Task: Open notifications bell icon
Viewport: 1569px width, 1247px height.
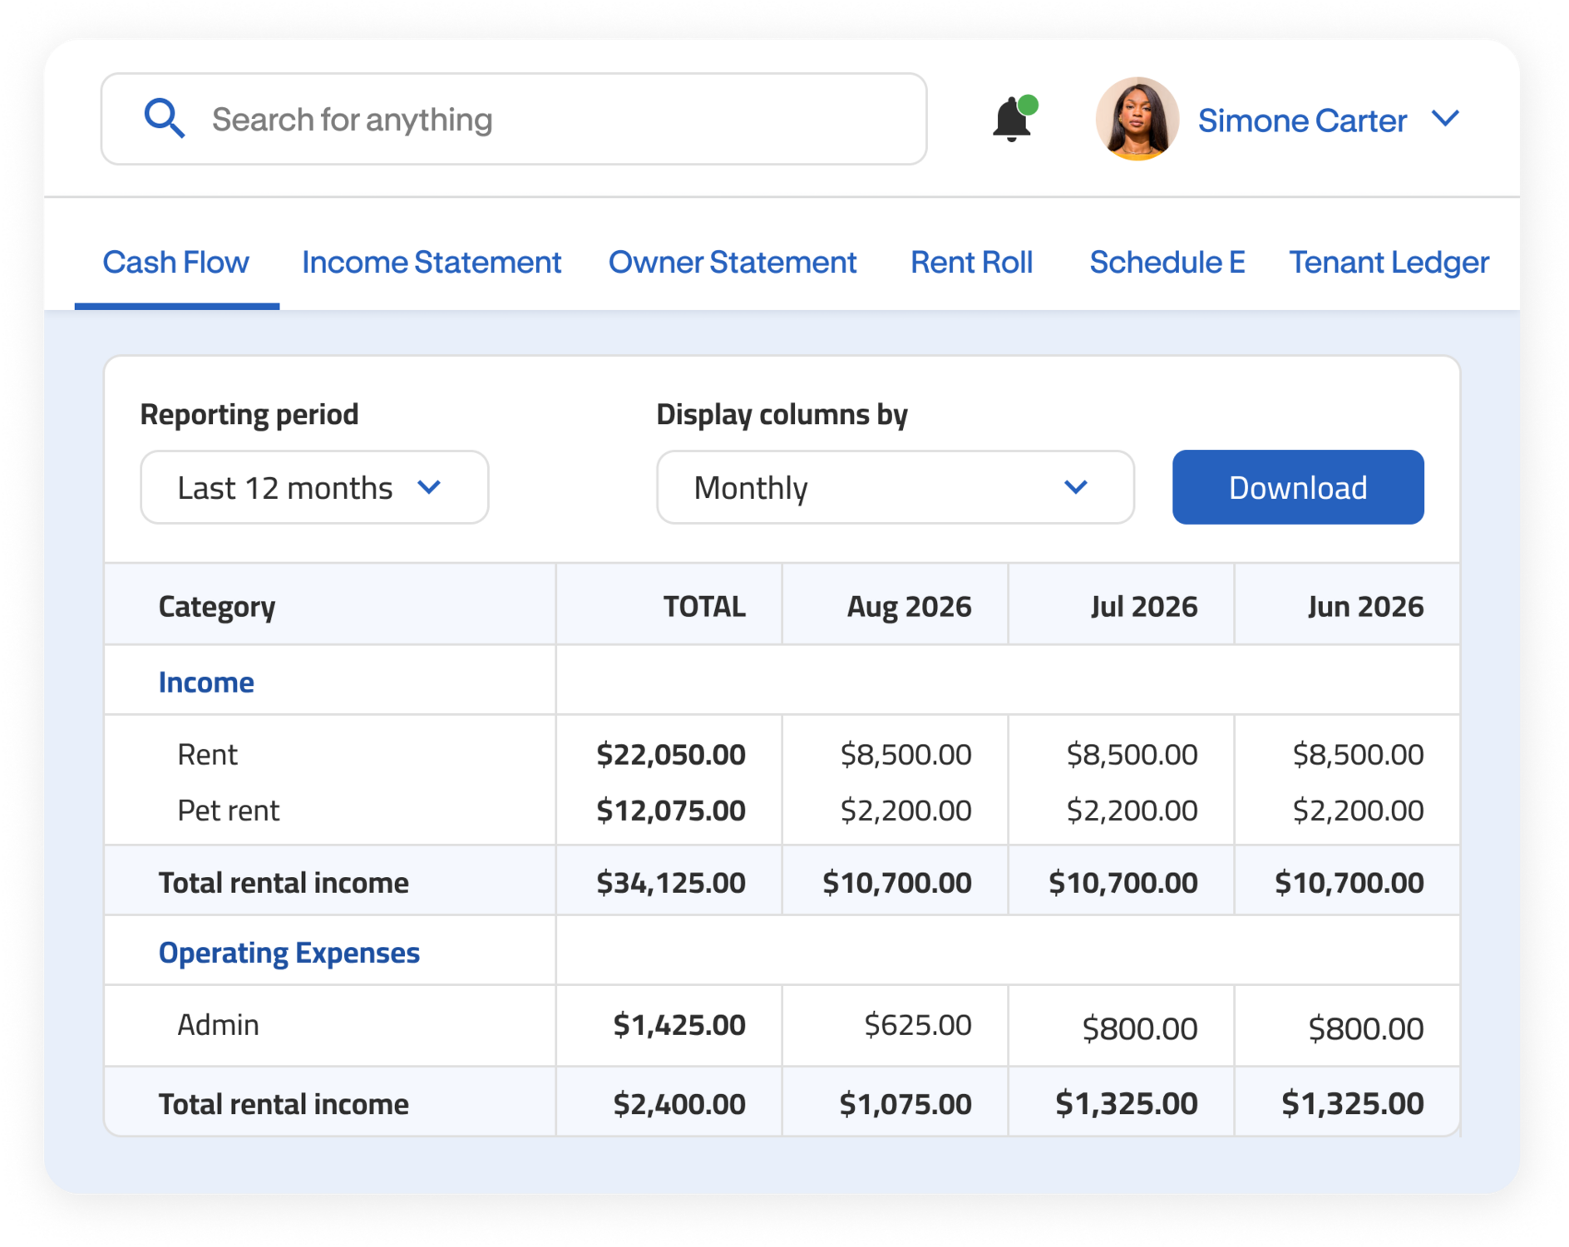Action: point(1014,118)
